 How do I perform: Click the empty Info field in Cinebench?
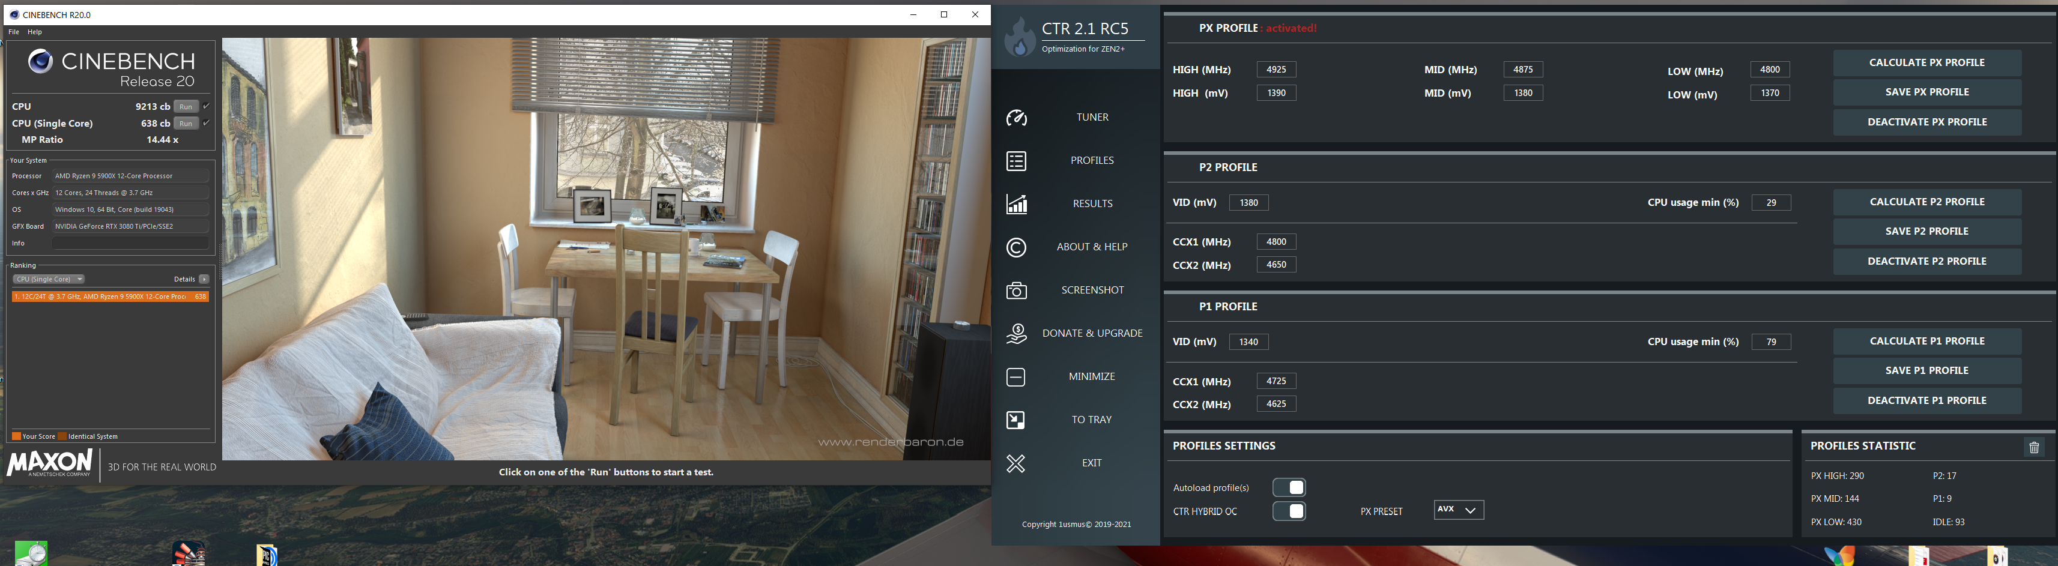point(130,242)
